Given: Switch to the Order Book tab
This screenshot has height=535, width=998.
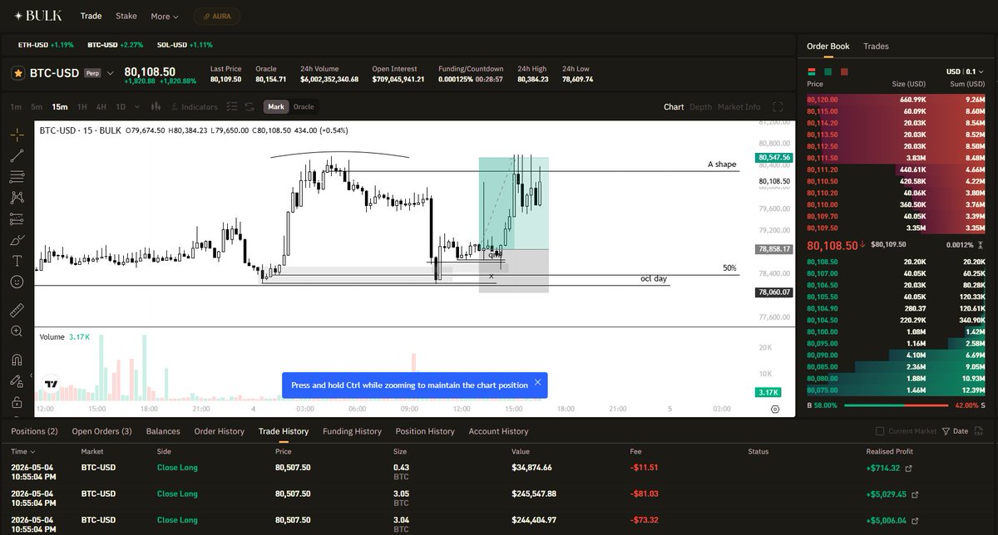Looking at the screenshot, I should [x=828, y=47].
